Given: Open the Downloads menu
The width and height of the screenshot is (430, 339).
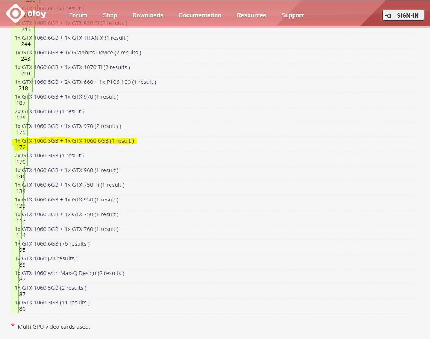Looking at the screenshot, I should point(148,15).
